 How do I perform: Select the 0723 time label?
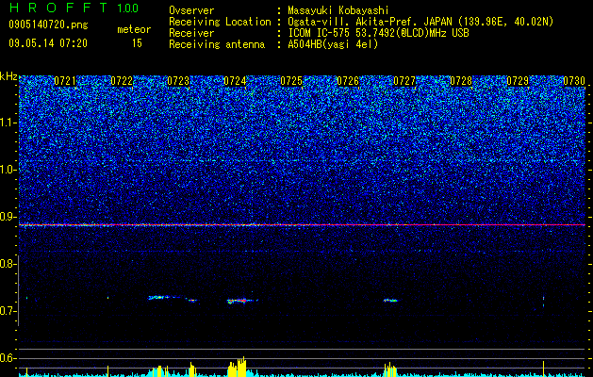pos(178,81)
